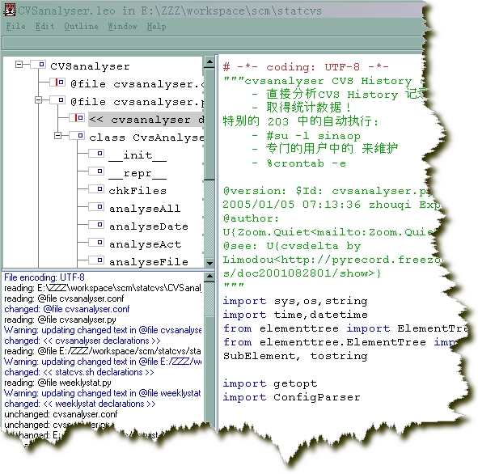Click the 'import getopt' line in body editor

point(270,383)
